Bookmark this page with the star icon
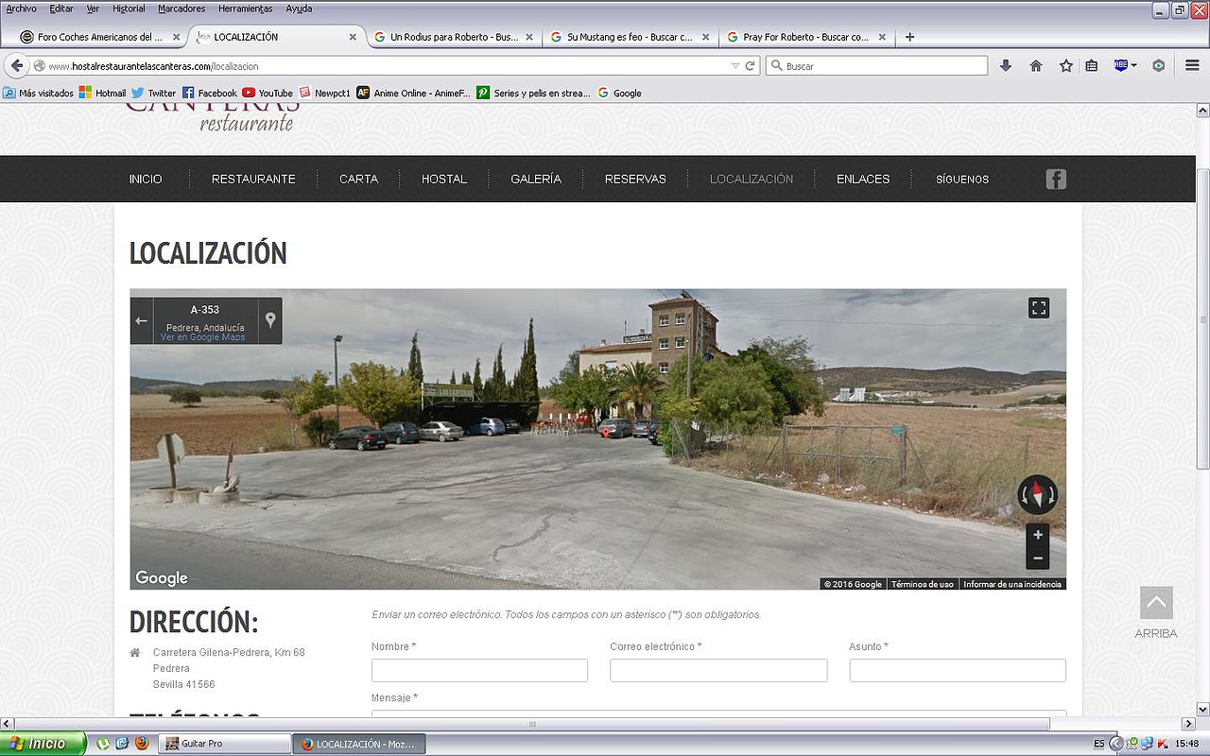 click(x=1066, y=65)
